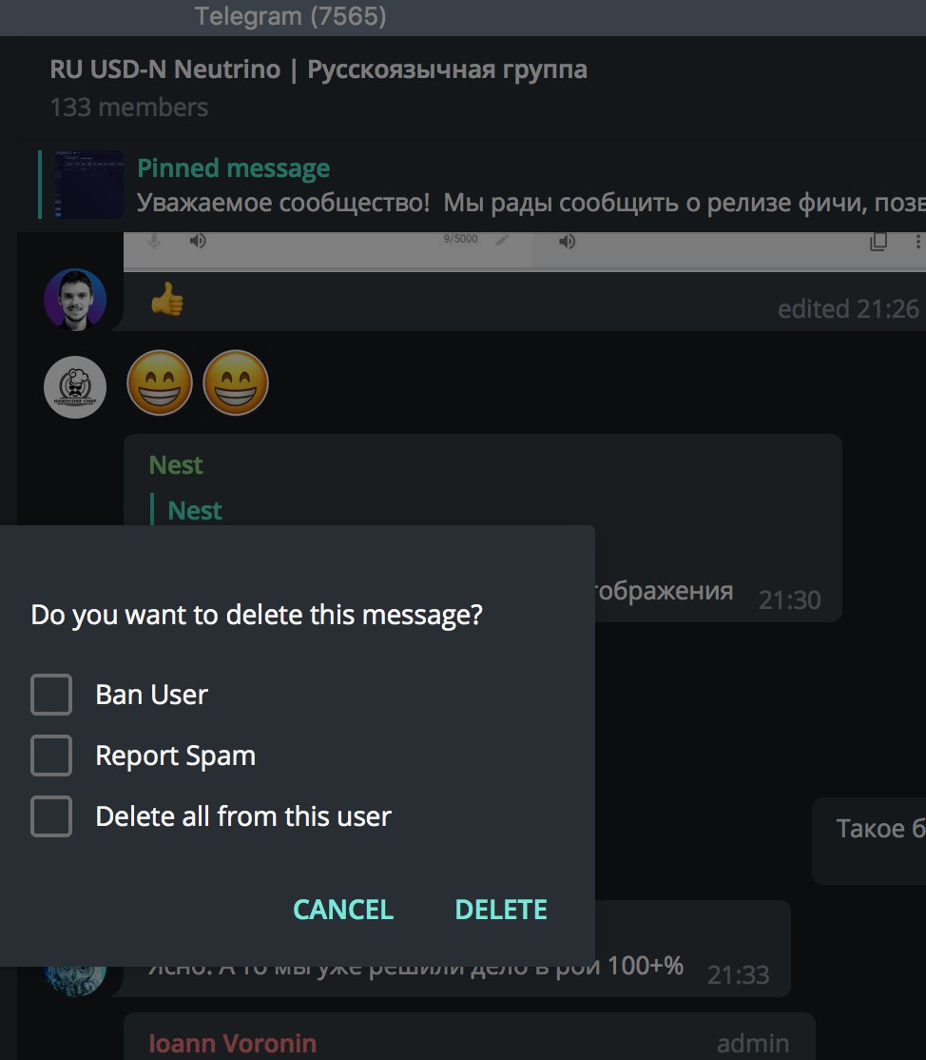Click the first grinning emoji sticker

tap(160, 383)
